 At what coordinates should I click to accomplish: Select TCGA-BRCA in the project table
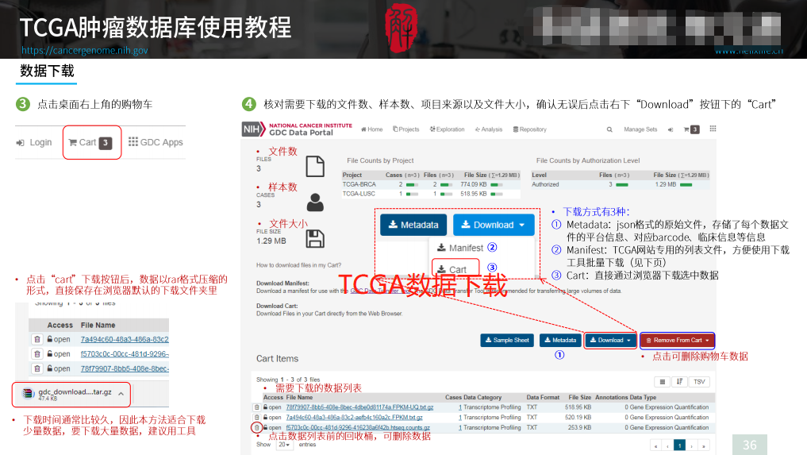359,184
